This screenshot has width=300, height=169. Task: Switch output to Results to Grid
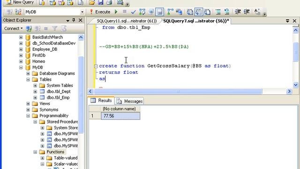199,12
